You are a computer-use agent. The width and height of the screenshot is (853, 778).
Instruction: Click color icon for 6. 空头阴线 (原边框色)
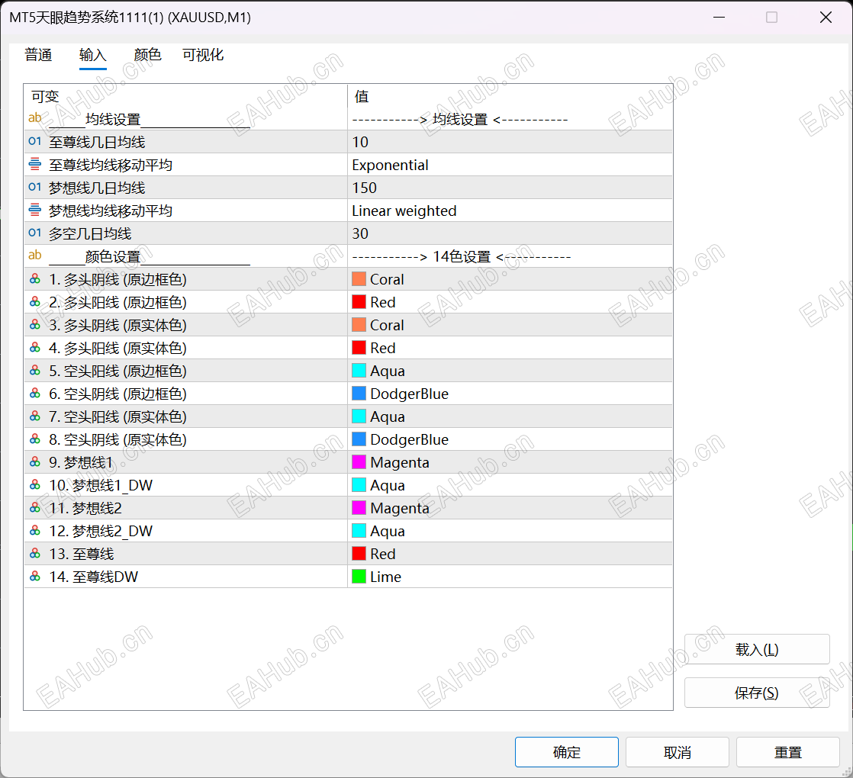click(35, 393)
